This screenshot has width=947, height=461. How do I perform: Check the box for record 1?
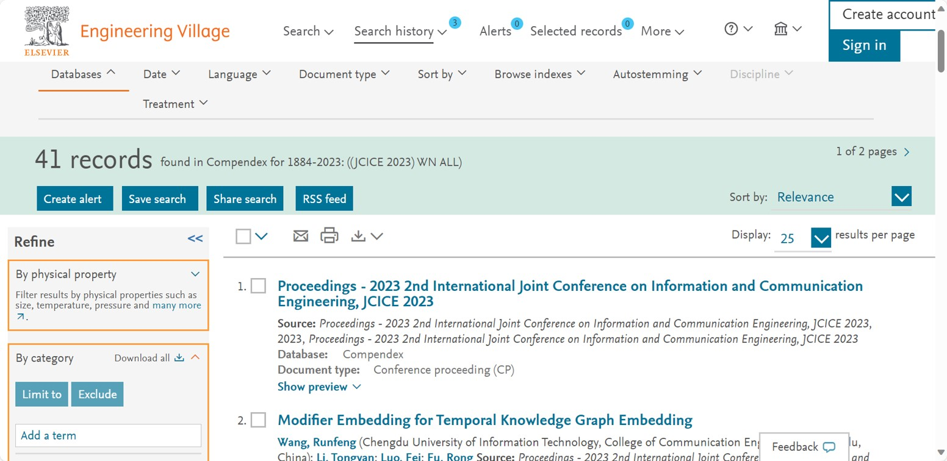point(259,286)
